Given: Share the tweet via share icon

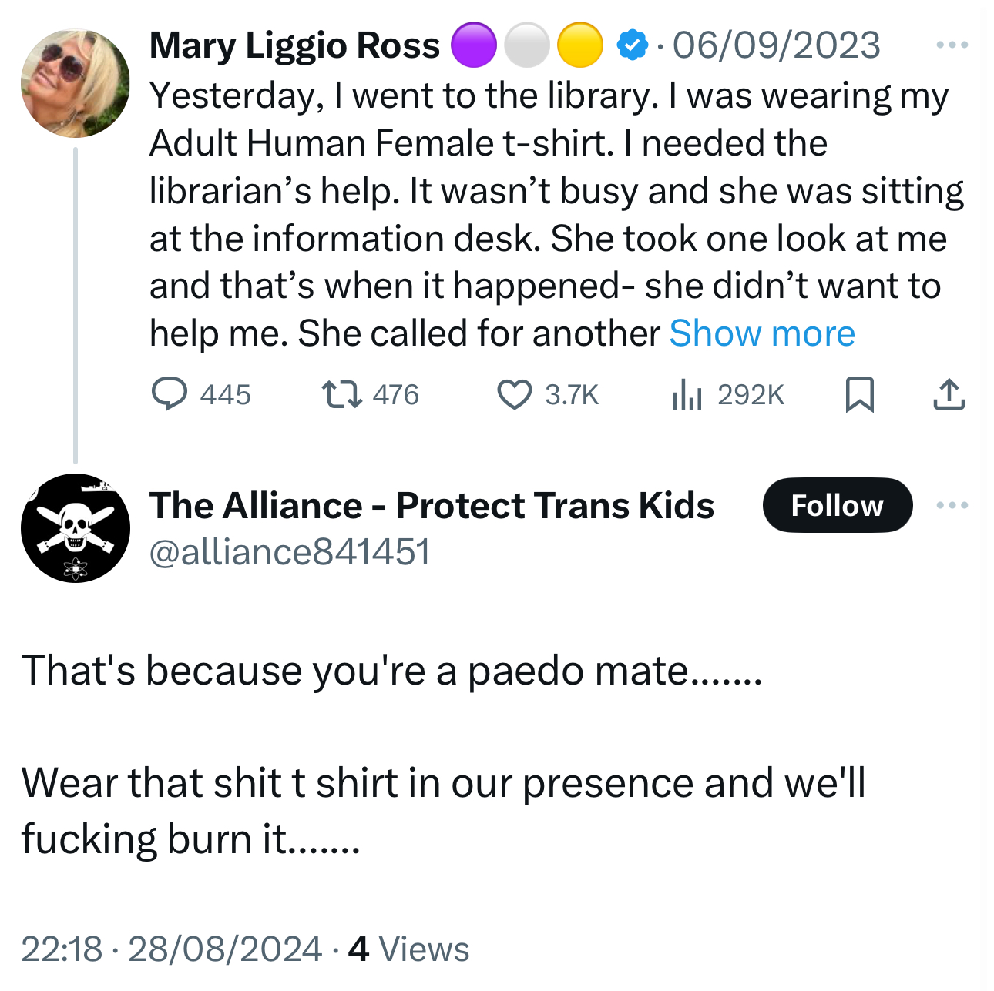Looking at the screenshot, I should pyautogui.click(x=949, y=394).
